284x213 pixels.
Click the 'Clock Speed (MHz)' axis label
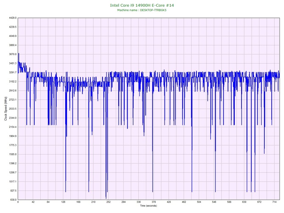point(6,109)
